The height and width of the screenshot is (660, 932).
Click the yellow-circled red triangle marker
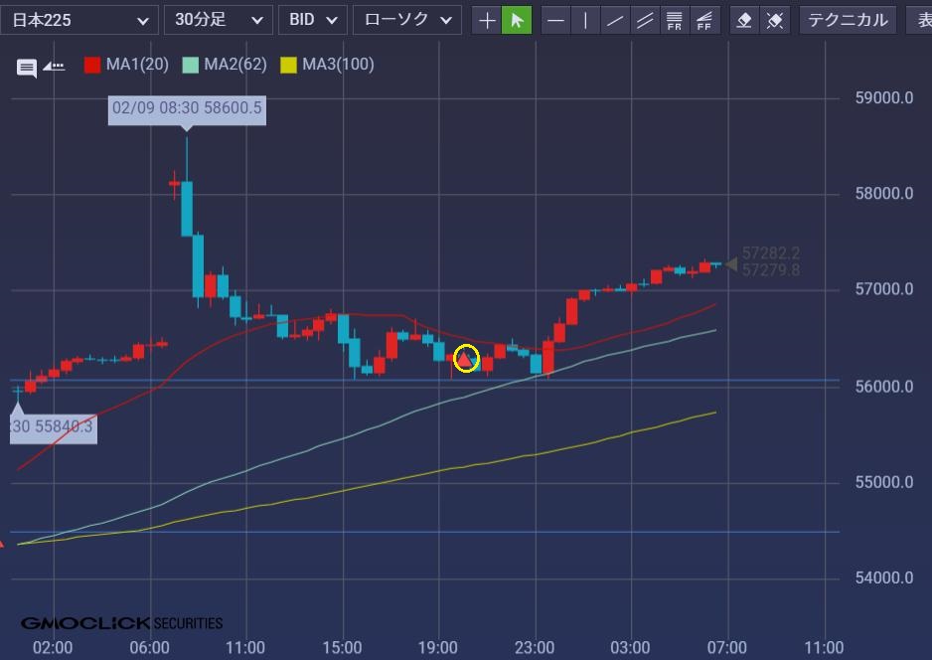466,359
